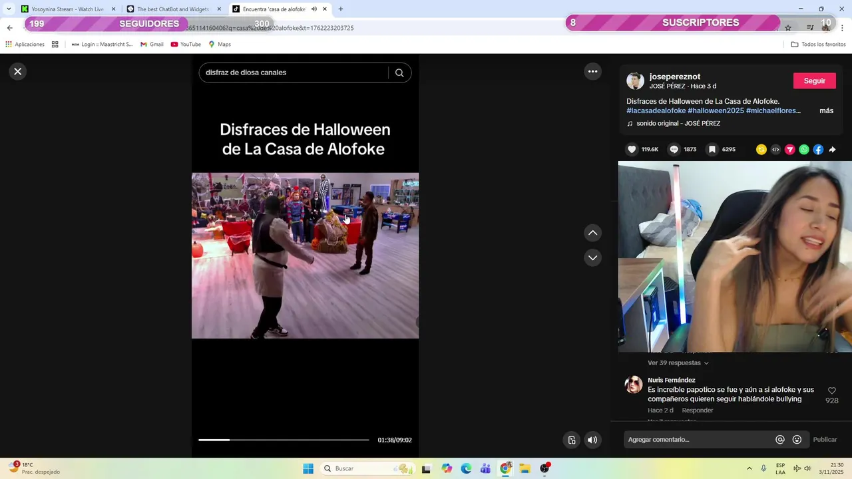Open Microsoft Teams from taskbar
Image resolution: width=852 pixels, height=479 pixels.
tap(485, 468)
